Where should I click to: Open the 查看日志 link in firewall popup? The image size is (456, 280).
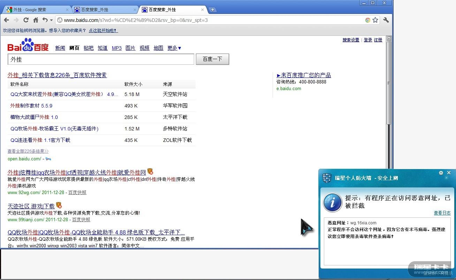[x=442, y=213]
